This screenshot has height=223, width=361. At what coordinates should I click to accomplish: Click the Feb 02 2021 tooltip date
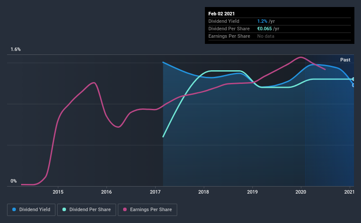(222, 14)
